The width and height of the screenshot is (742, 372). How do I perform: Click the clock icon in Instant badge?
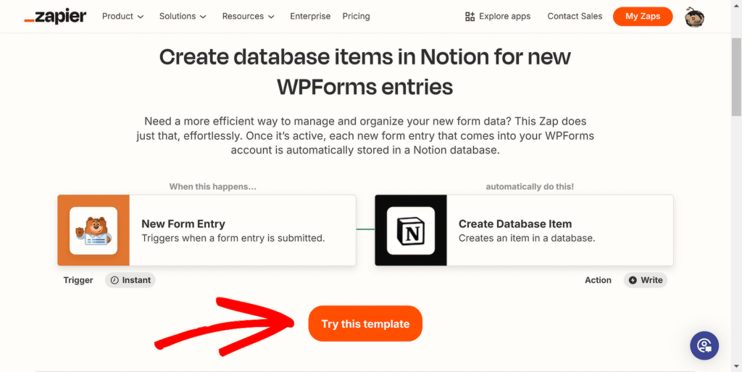coord(114,280)
